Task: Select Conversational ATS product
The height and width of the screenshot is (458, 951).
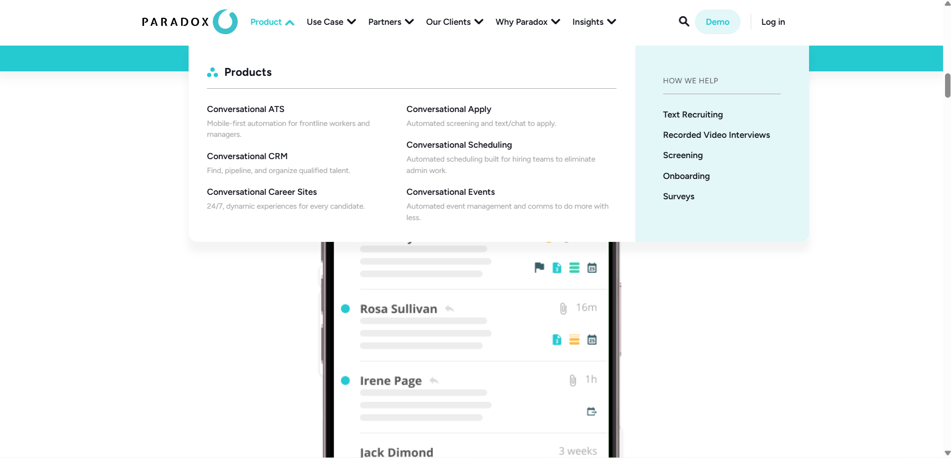Action: pyautogui.click(x=246, y=109)
